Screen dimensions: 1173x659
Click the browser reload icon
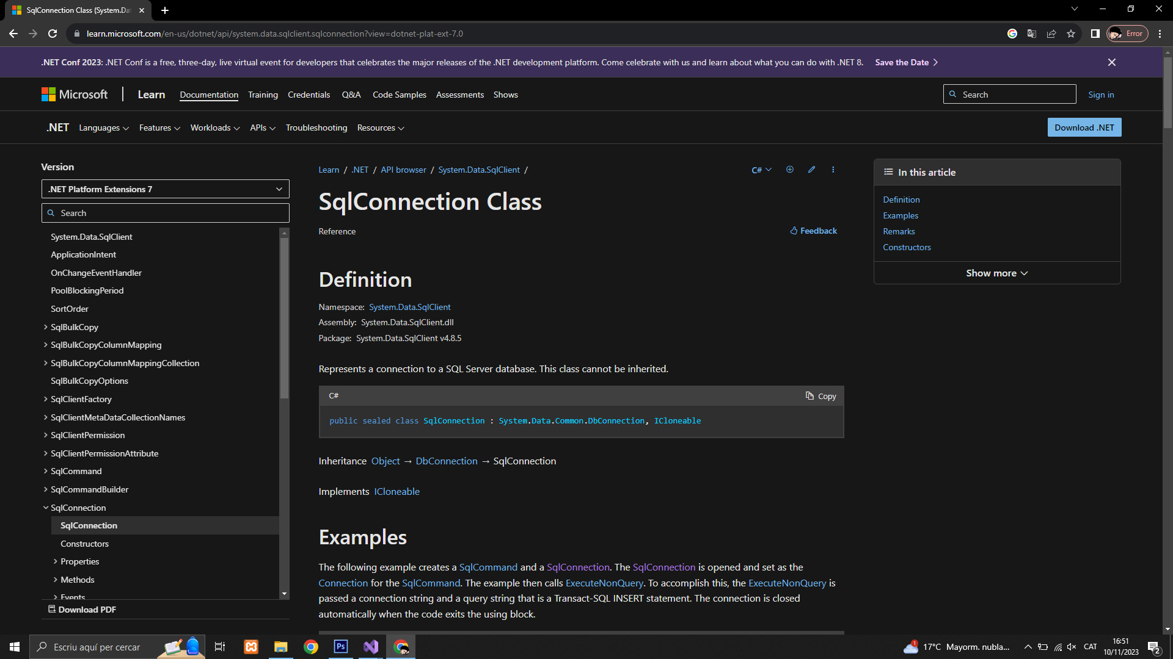53,34
